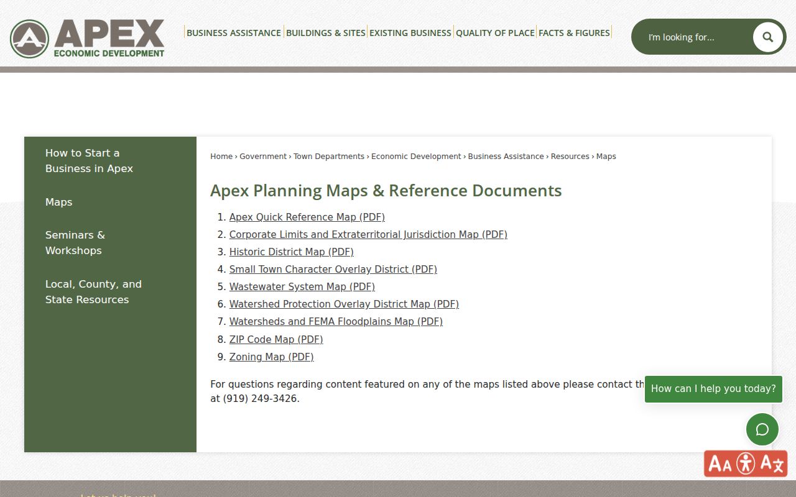The image size is (796, 497).
Task: Open the chat bubble icon
Action: (762, 429)
